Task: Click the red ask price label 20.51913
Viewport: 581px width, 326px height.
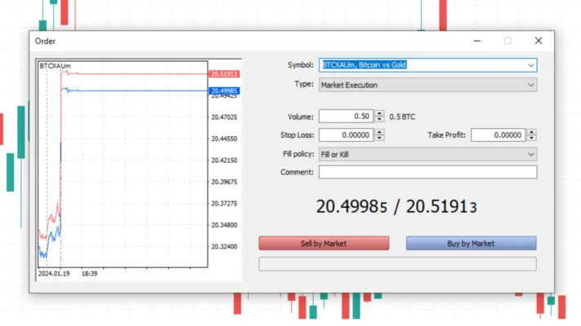Action: 224,74
